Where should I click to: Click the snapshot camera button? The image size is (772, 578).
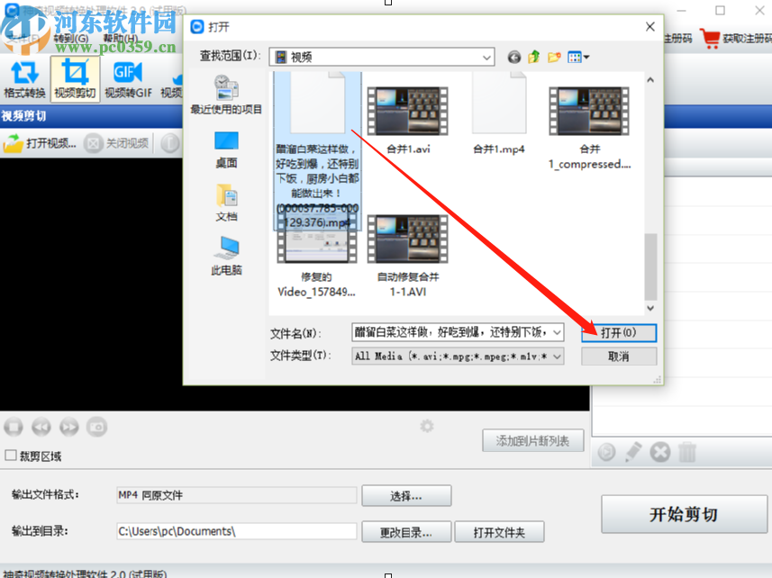coord(97,427)
